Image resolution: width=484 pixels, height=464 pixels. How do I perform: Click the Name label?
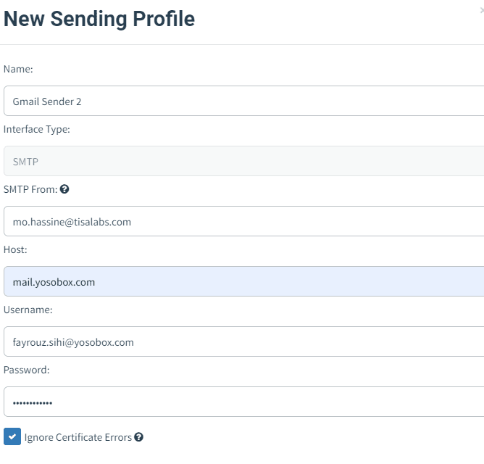19,69
